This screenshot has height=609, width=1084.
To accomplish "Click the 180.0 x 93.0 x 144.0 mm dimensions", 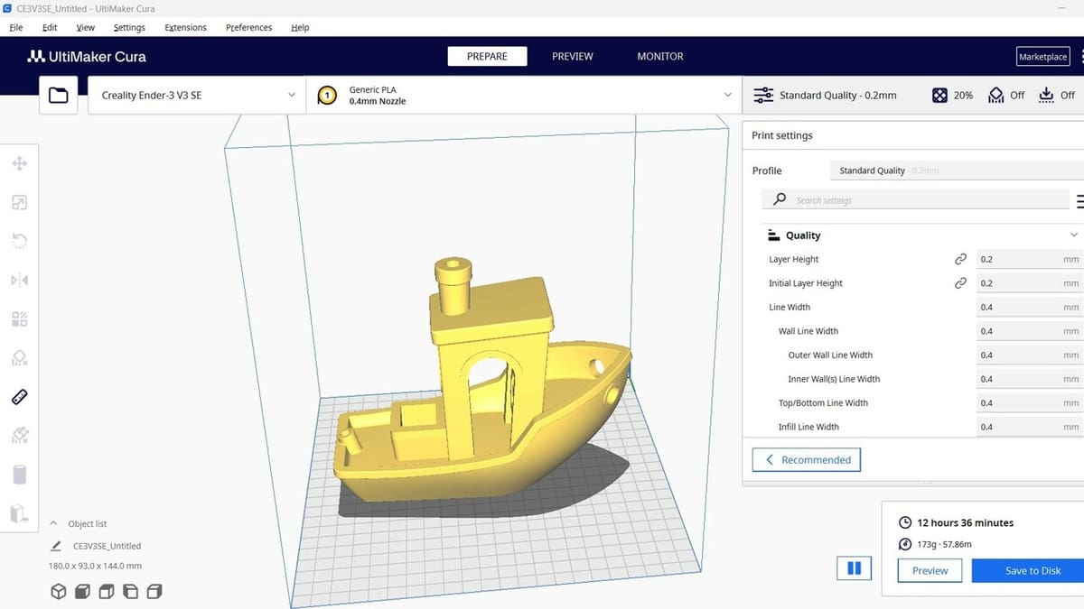I will 95,566.
